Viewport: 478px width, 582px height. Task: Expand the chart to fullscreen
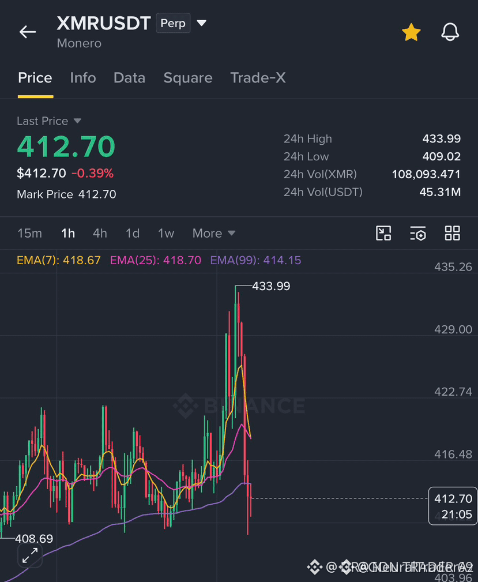[x=29, y=555]
